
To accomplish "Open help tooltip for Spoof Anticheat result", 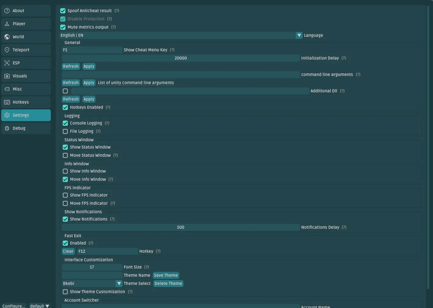I will coord(117,11).
